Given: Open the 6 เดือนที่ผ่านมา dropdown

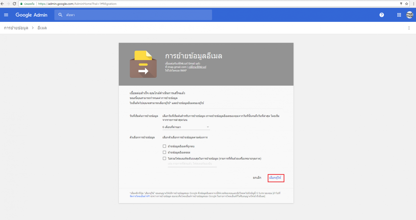Looking at the screenshot, I should pyautogui.click(x=186, y=127).
